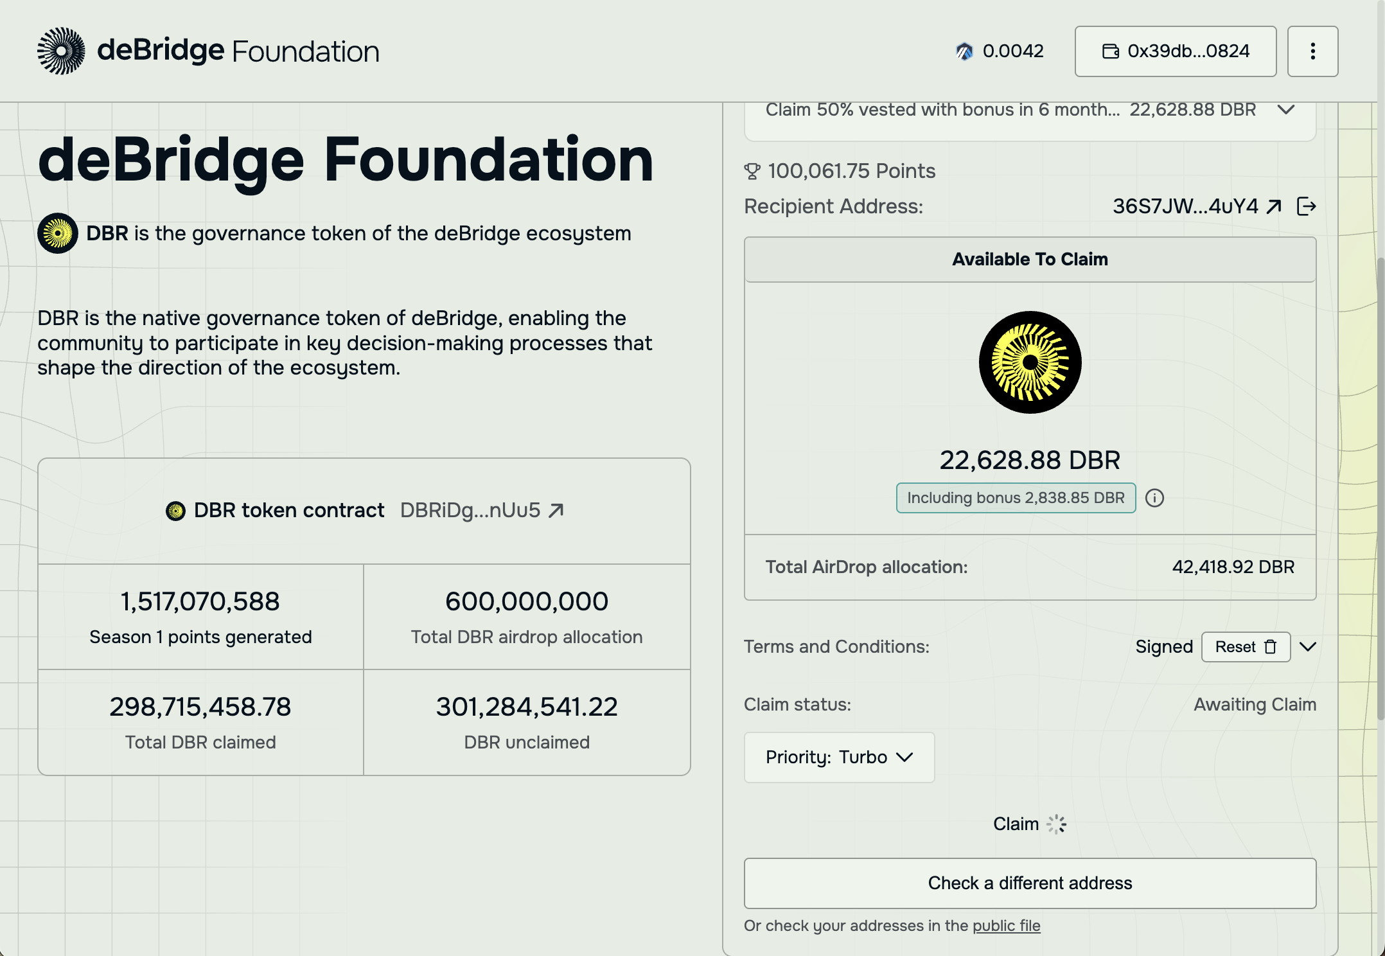Click the Total AirDrop allocation label

(x=867, y=567)
